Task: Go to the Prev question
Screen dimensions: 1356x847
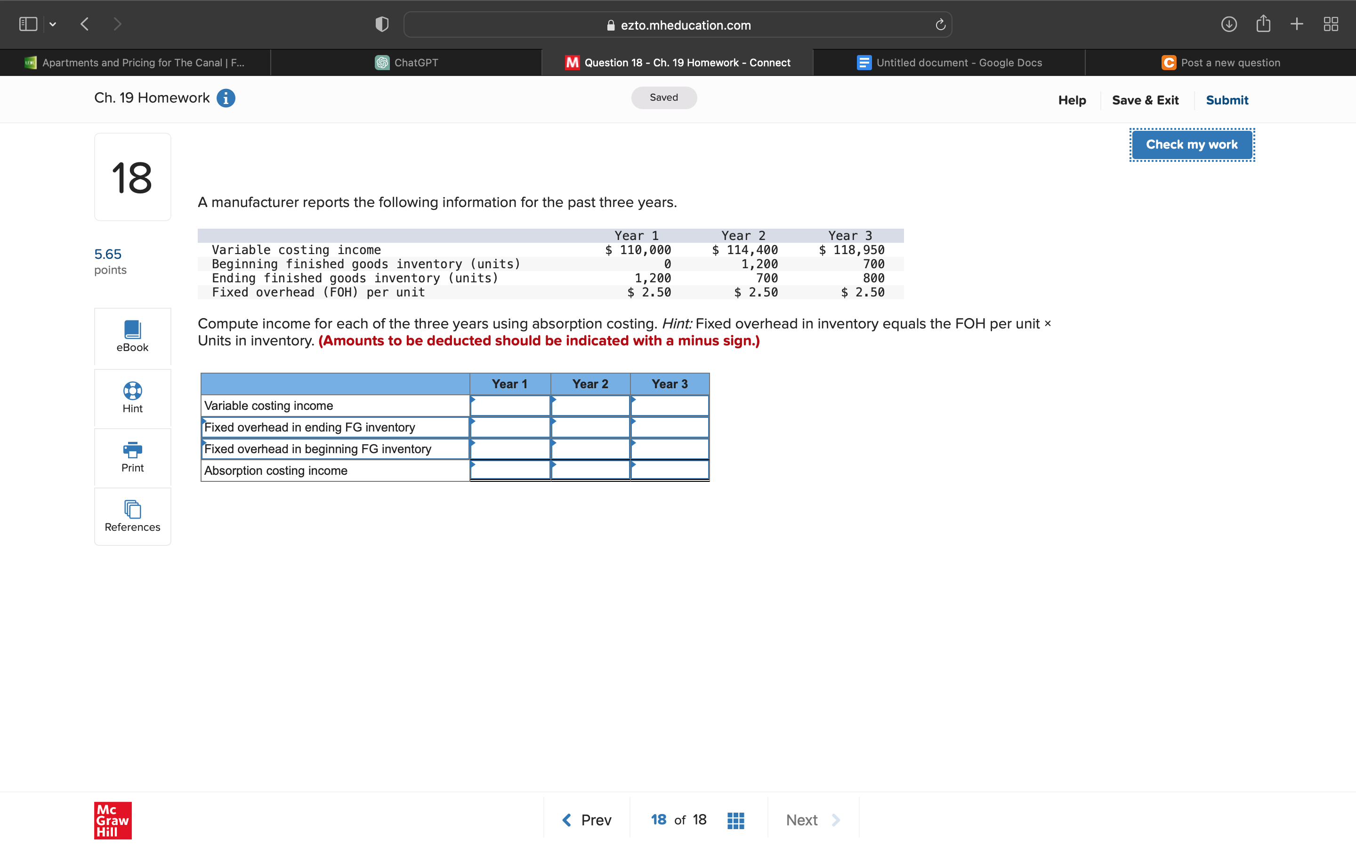Action: (x=587, y=820)
